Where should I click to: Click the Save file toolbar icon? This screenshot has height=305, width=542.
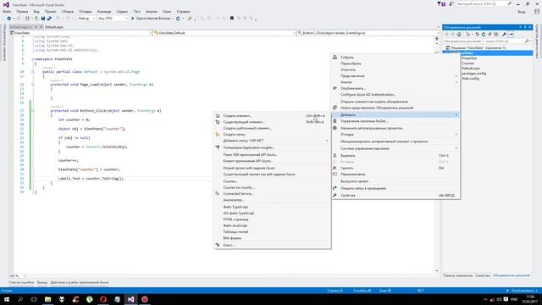pyautogui.click(x=43, y=19)
